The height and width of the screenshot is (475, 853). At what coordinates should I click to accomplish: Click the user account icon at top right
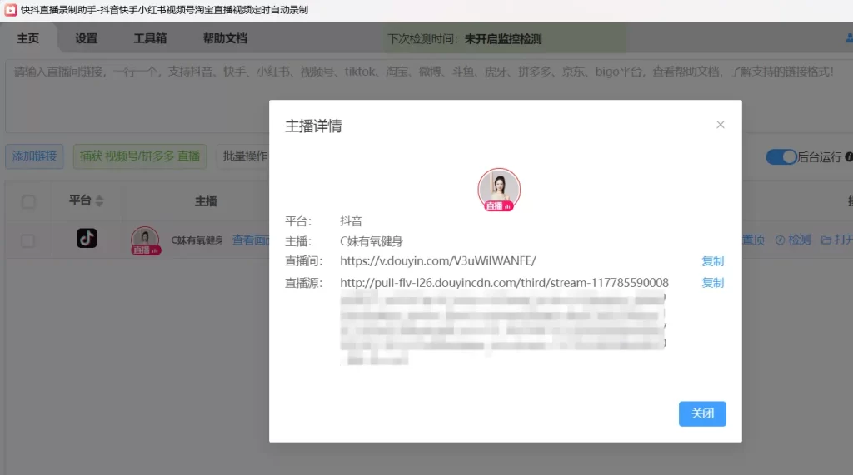pyautogui.click(x=849, y=38)
